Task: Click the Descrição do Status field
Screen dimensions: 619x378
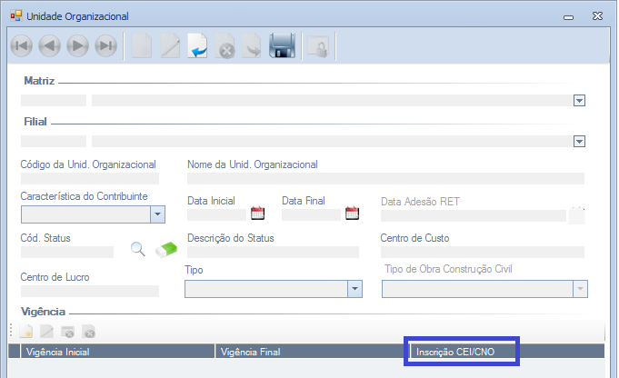Action: pyautogui.click(x=274, y=252)
